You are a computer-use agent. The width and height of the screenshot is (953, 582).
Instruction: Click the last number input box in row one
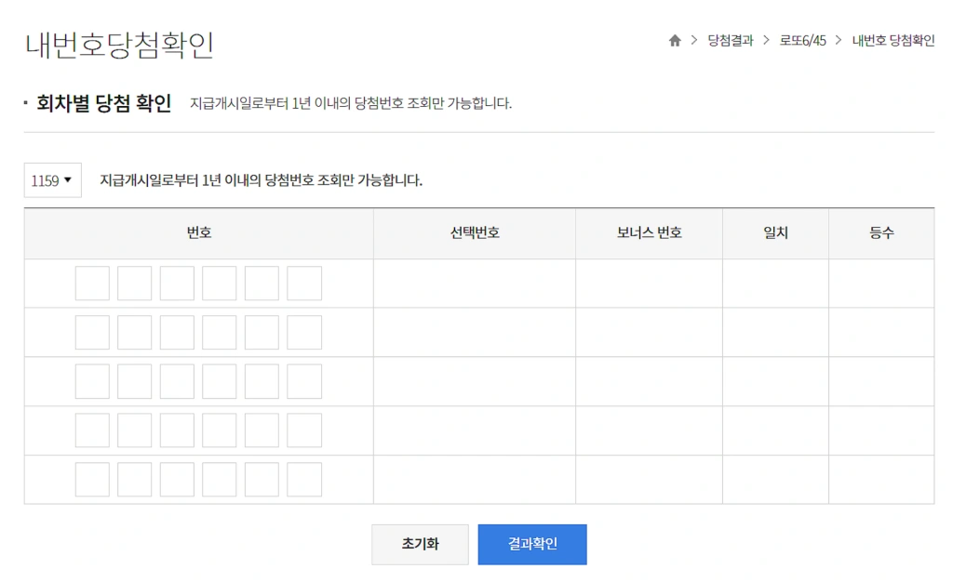304,283
